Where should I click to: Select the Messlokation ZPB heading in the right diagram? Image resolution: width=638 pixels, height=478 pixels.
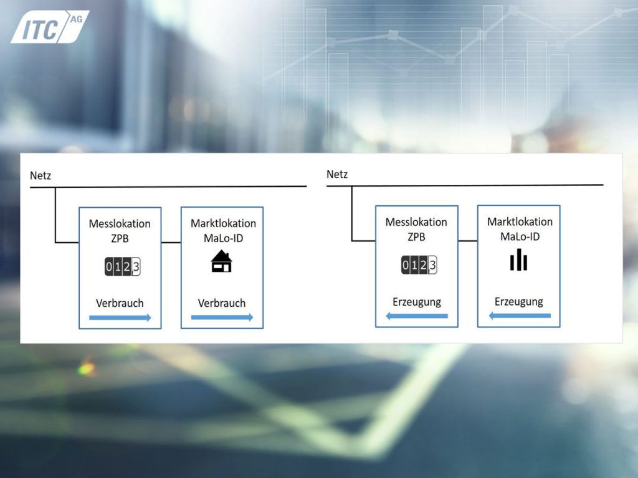[x=416, y=228]
